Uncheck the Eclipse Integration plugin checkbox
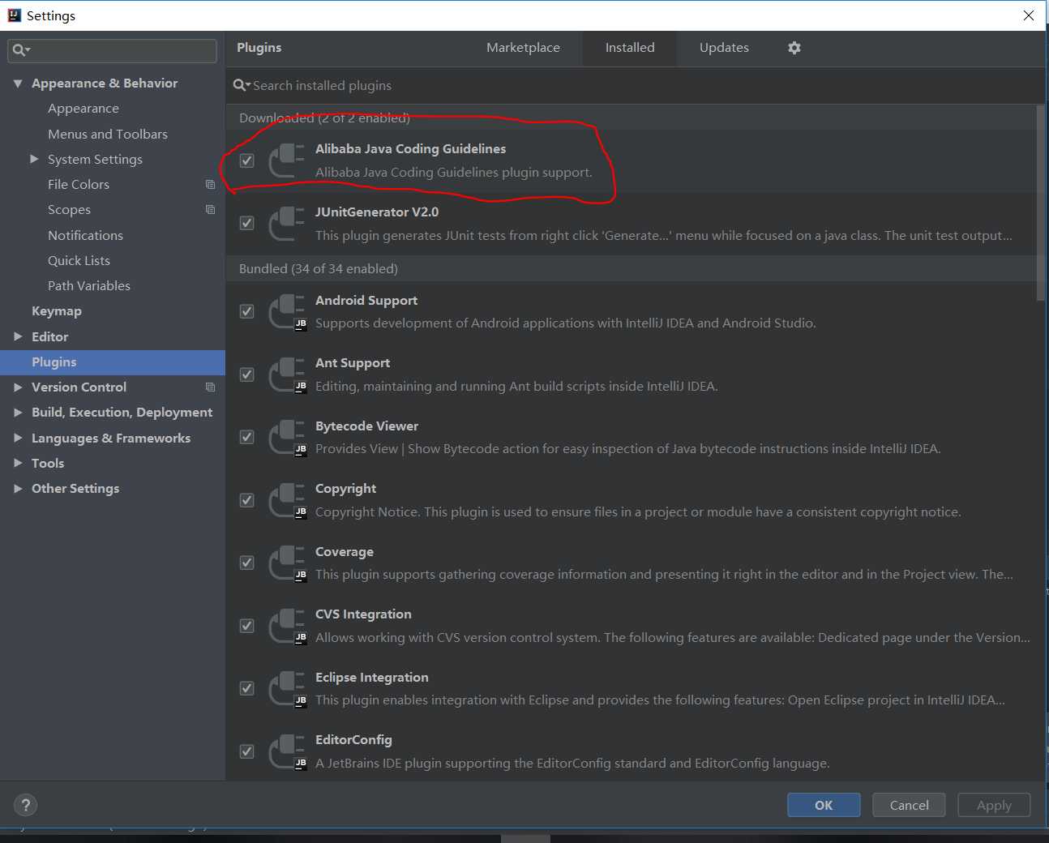This screenshot has width=1049, height=843. tap(247, 688)
